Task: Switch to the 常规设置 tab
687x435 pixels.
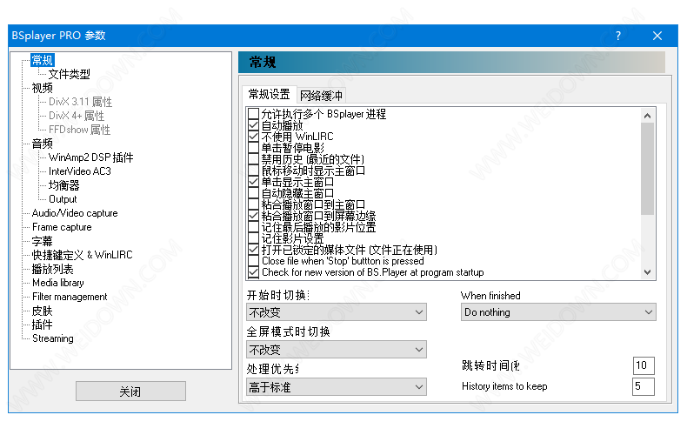Action: [269, 94]
